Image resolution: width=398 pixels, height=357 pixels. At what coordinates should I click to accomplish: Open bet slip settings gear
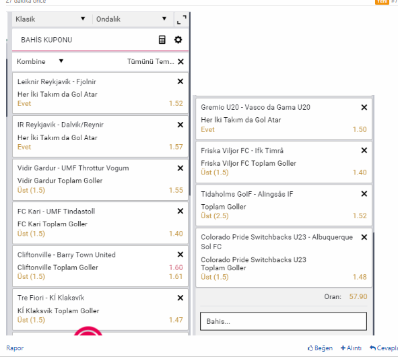[178, 40]
